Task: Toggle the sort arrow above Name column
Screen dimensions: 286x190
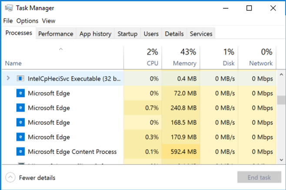Action: tap(61, 49)
